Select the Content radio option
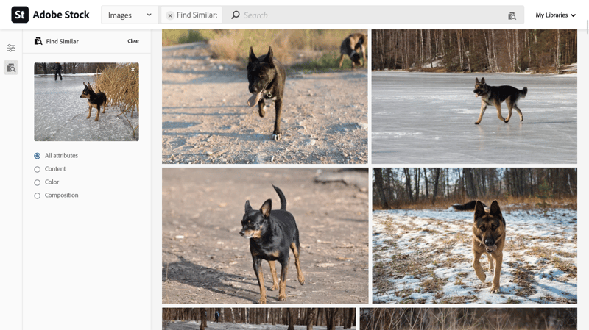Image resolution: width=589 pixels, height=330 pixels. coord(38,169)
